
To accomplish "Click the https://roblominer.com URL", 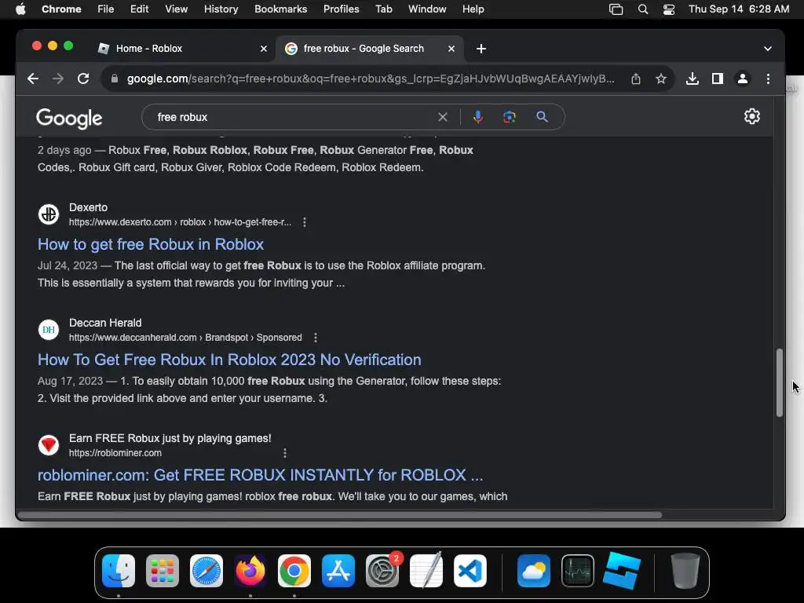I will pos(115,453).
